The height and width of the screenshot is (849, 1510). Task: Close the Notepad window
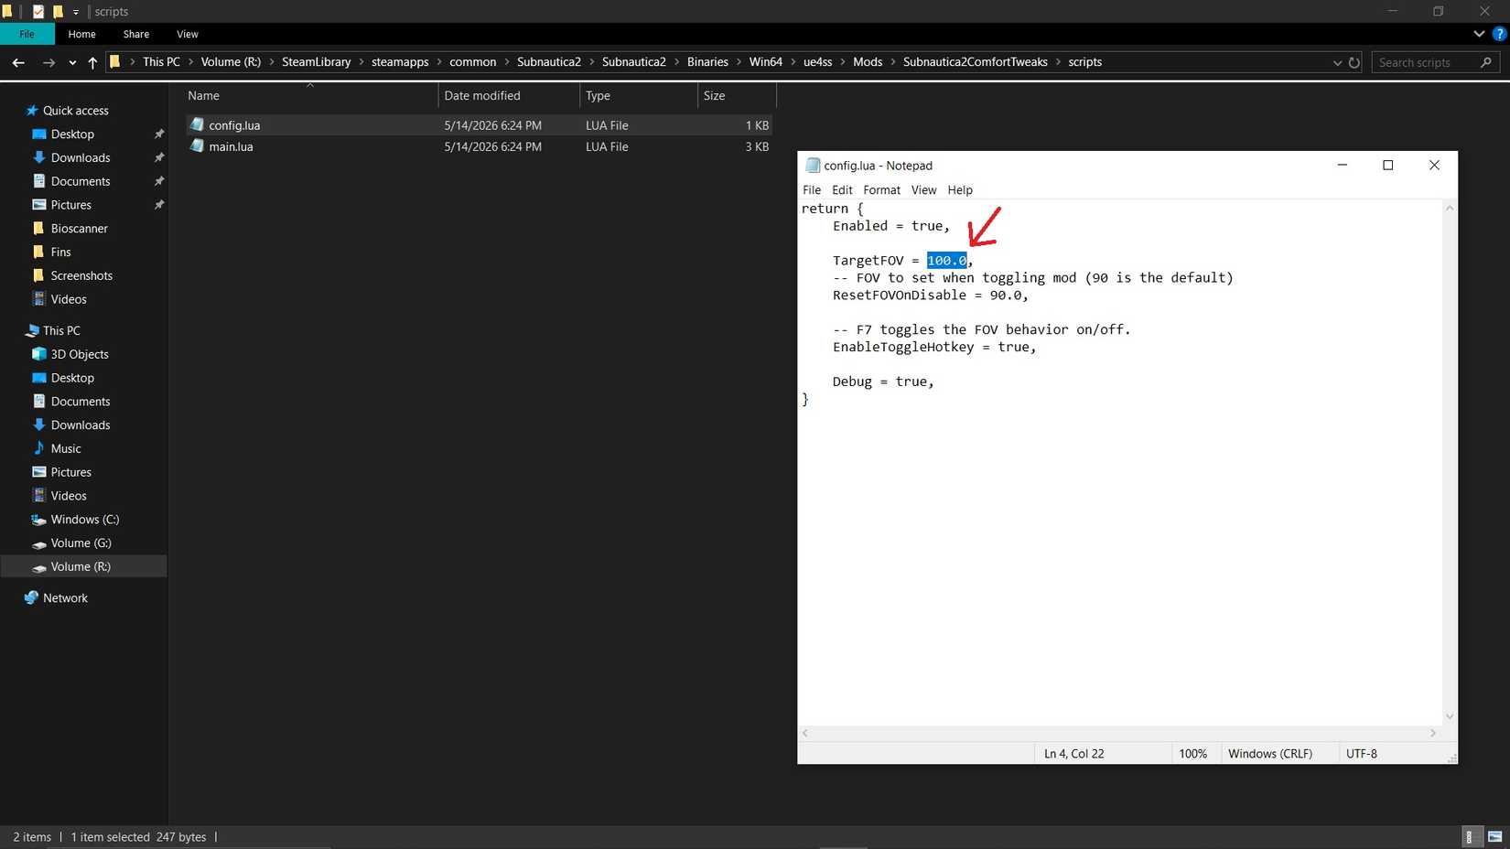click(x=1434, y=165)
